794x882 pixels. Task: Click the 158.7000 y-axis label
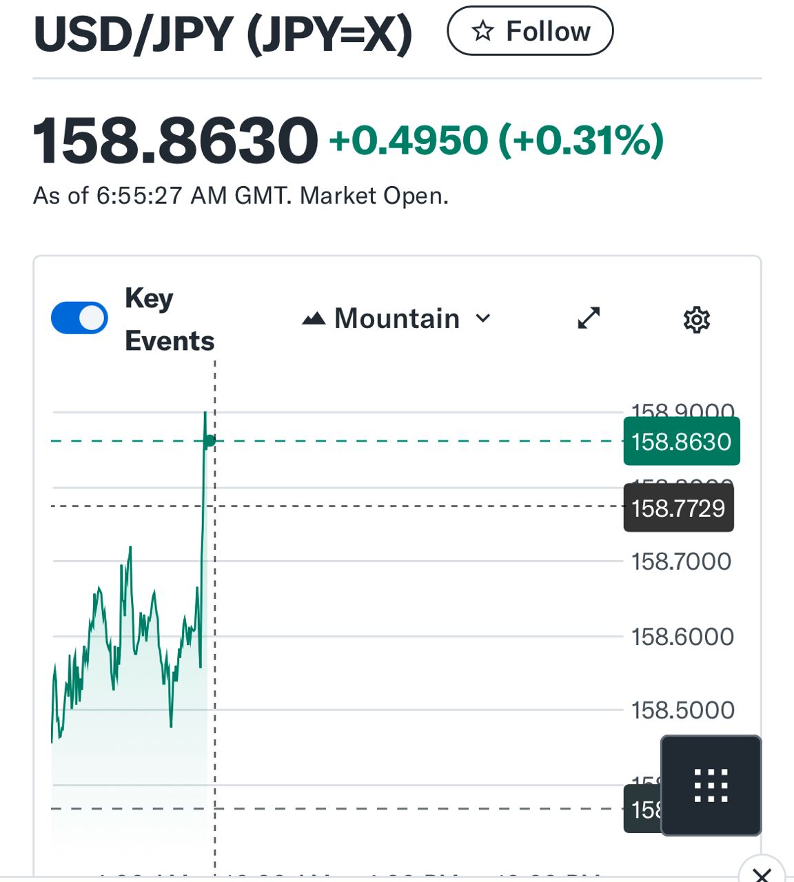click(681, 562)
